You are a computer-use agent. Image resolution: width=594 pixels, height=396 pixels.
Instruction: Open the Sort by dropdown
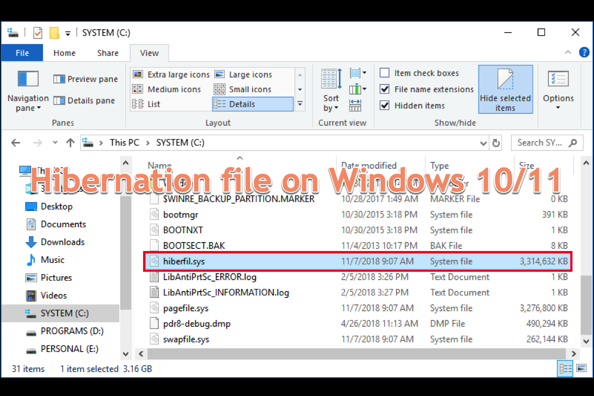tap(331, 90)
